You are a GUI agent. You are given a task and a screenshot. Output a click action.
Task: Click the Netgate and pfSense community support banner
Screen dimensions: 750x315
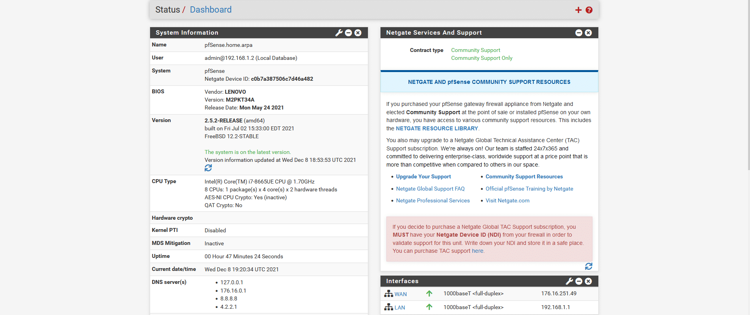[489, 82]
